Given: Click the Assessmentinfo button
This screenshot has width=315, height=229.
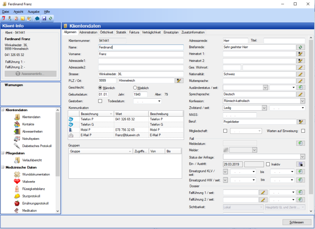Looking at the screenshot, I should coord(30,74).
